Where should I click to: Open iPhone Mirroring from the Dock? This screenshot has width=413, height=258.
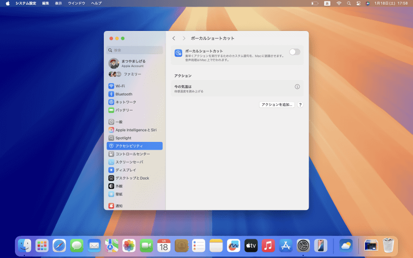point(321,246)
